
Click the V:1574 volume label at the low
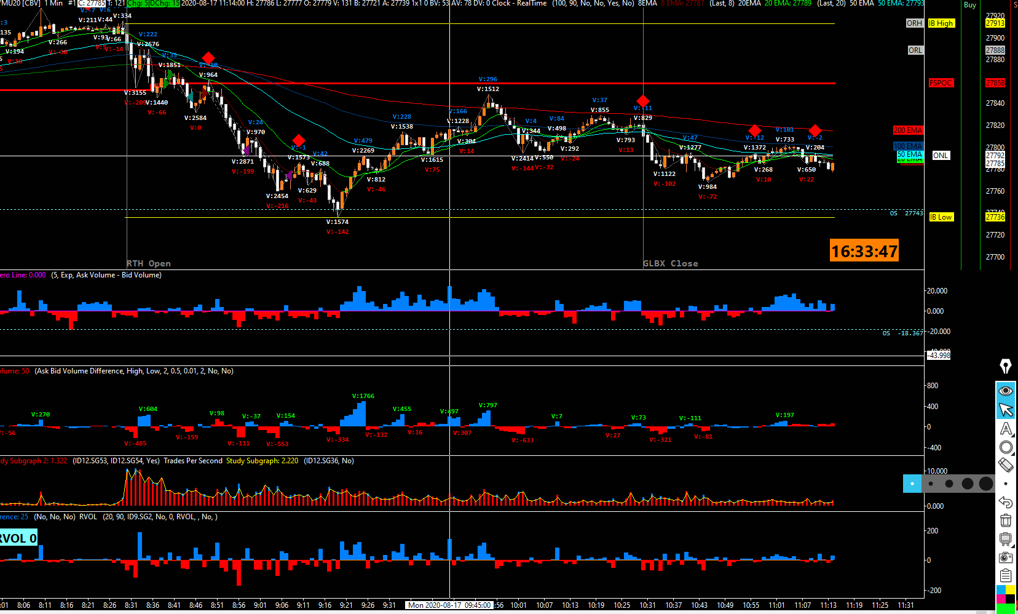337,222
